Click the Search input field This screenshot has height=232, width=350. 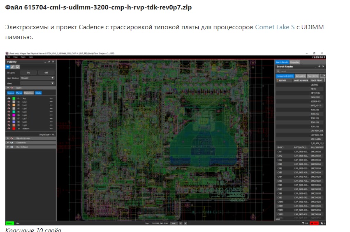301,71
